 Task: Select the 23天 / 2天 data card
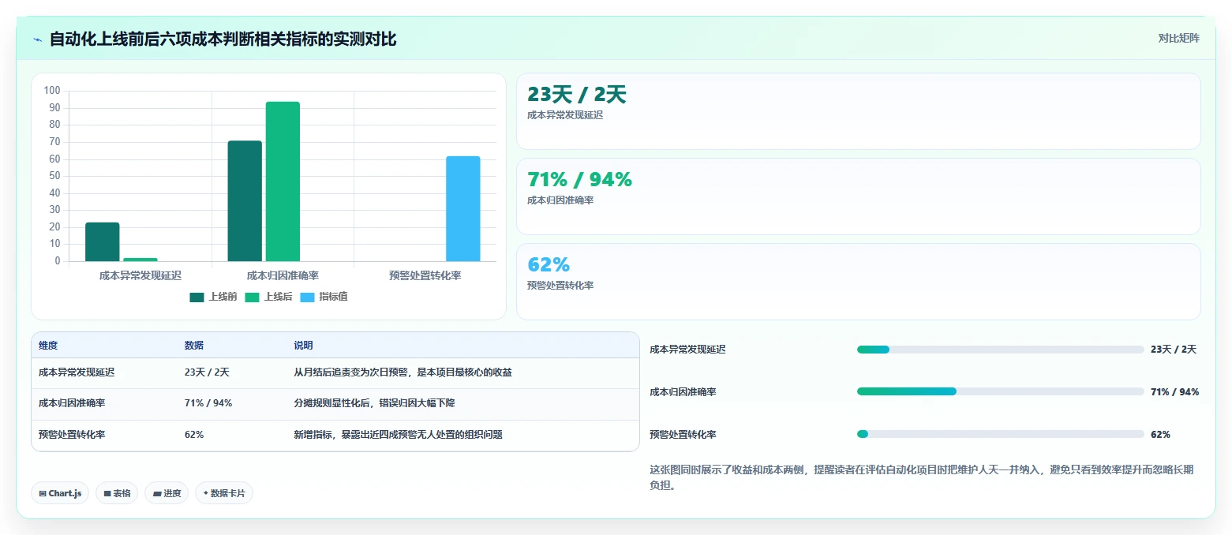click(858, 111)
